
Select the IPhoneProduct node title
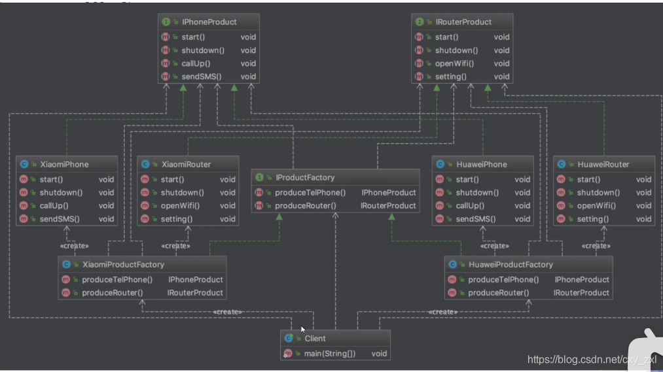point(209,22)
